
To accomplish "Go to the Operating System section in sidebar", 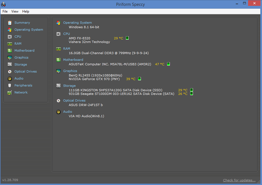I will coord(29,30).
